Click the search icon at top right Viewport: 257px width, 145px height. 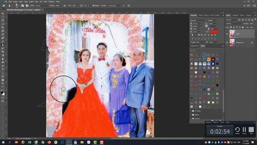coord(245,6)
